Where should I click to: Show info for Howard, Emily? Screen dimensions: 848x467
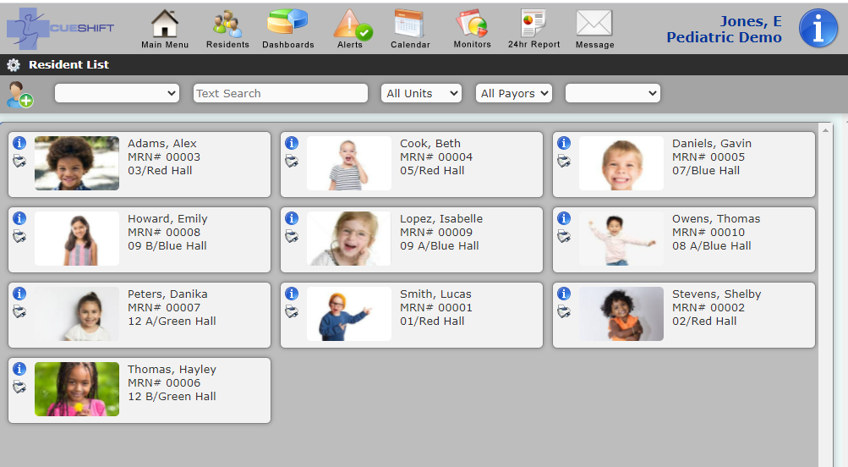(x=19, y=218)
